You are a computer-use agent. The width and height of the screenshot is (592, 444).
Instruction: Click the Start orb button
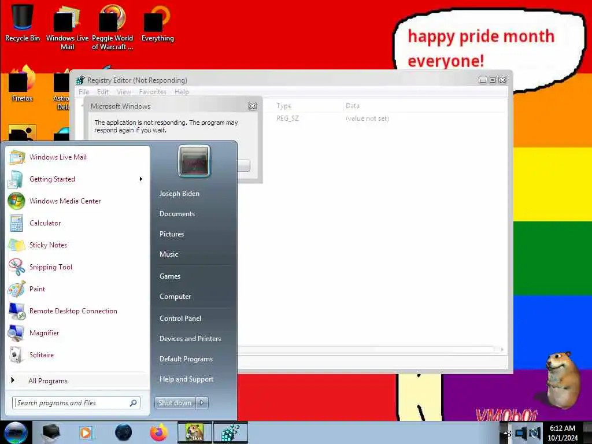(x=16, y=432)
